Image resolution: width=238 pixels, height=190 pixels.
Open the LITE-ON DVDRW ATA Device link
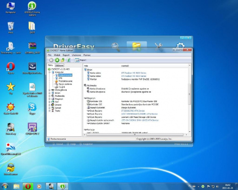coord(140,121)
